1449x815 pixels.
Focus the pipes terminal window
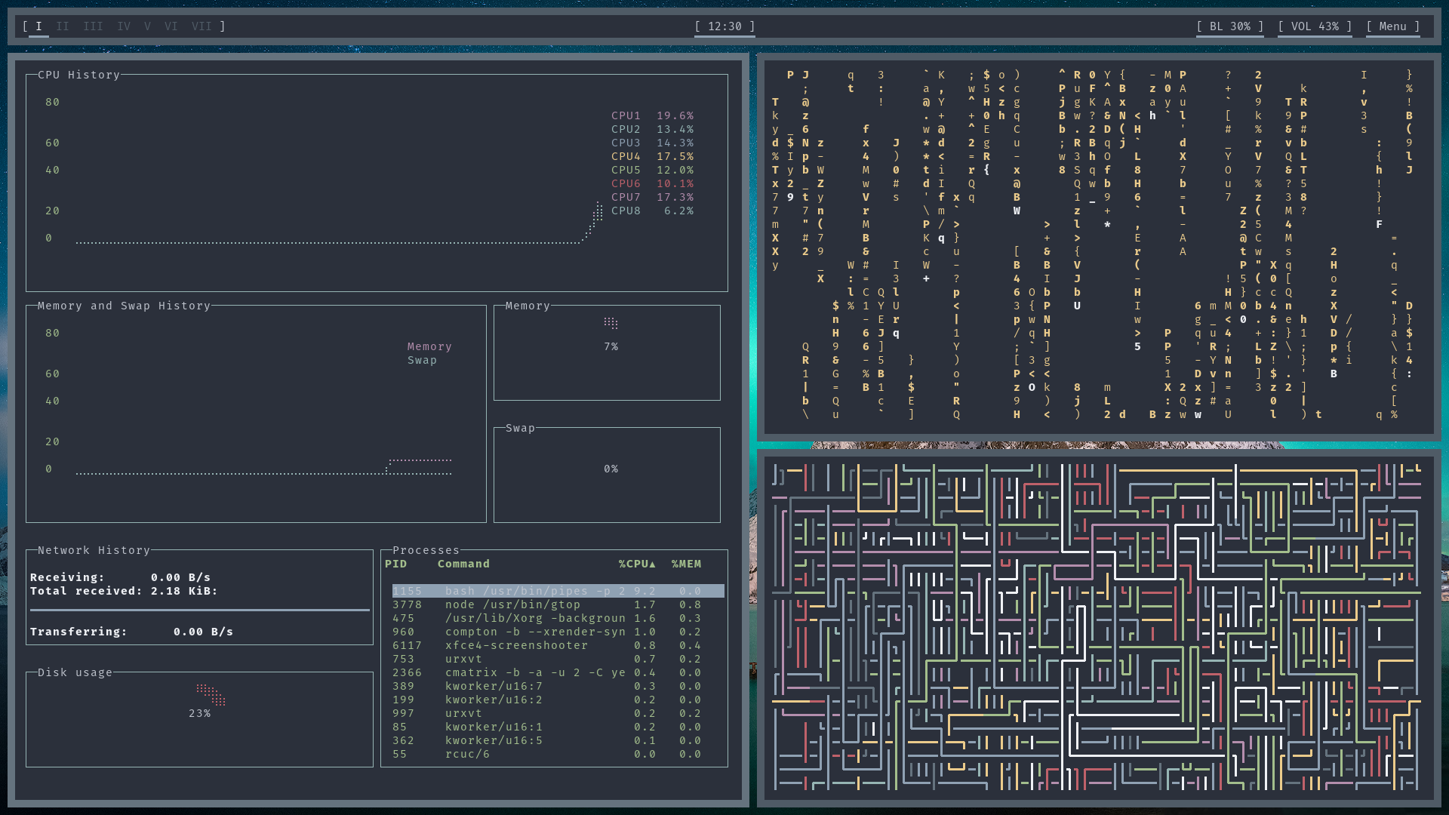pyautogui.click(x=1099, y=628)
